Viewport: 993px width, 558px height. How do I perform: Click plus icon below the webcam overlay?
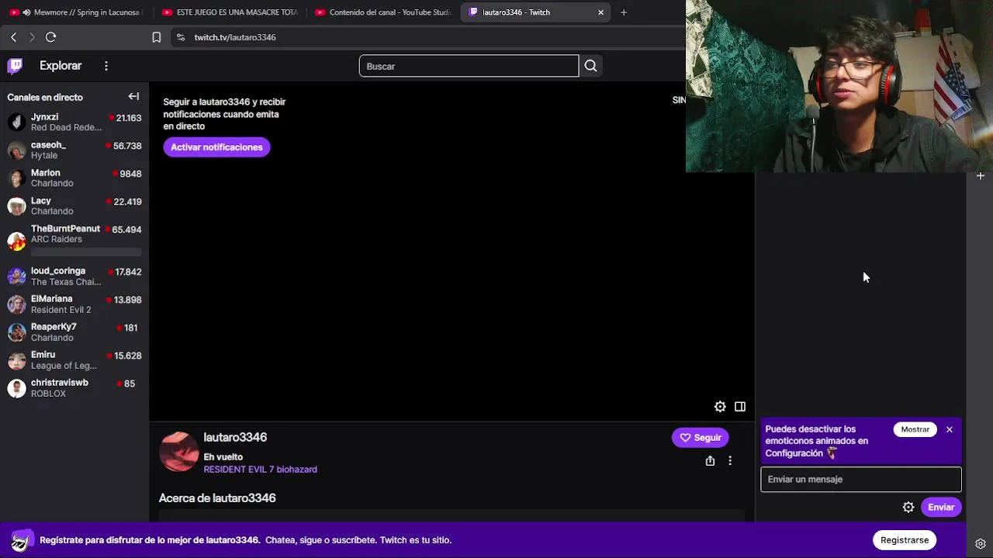[981, 176]
